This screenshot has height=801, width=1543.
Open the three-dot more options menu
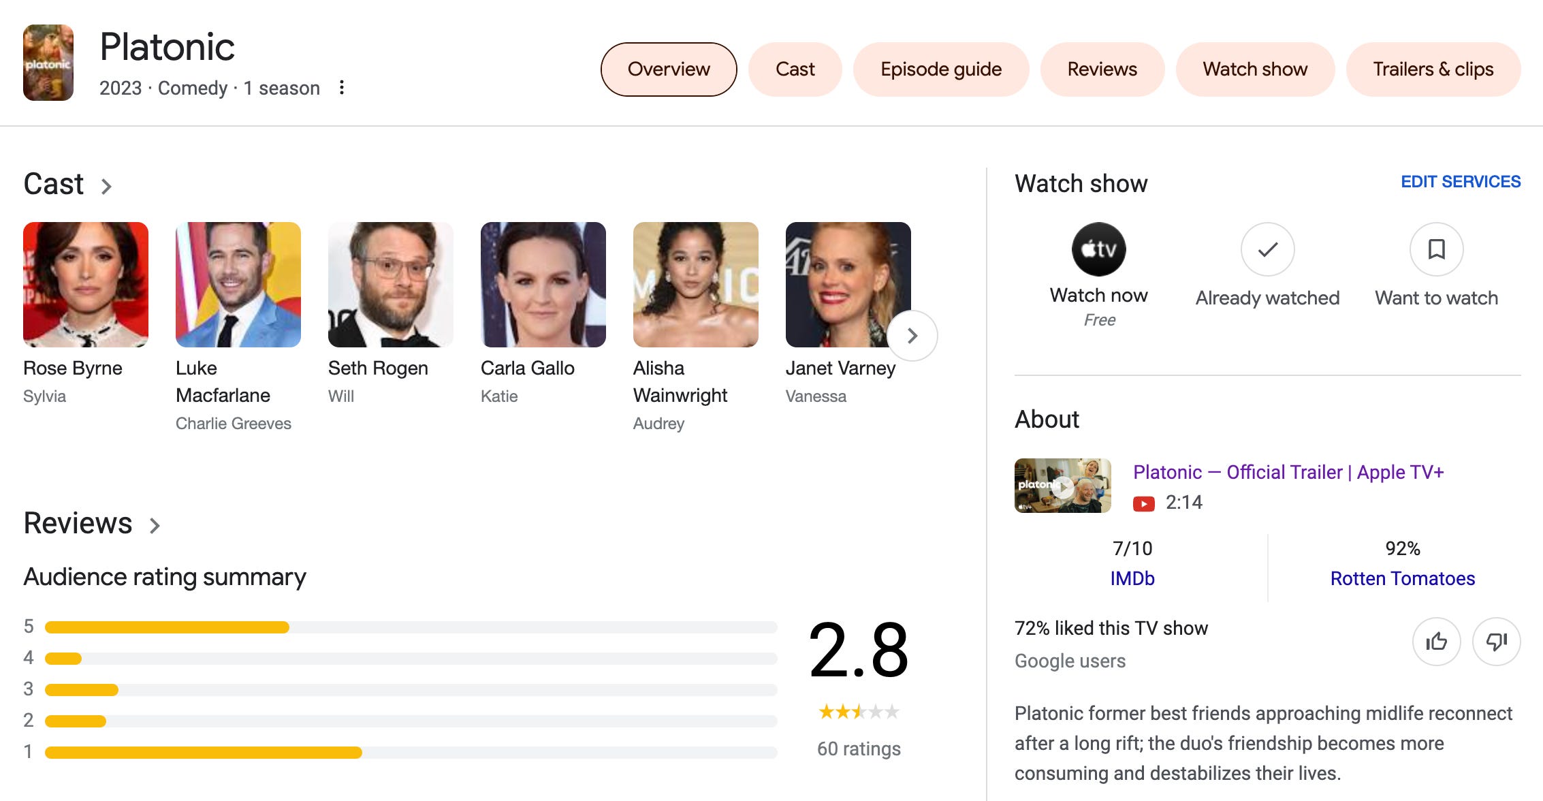point(342,88)
